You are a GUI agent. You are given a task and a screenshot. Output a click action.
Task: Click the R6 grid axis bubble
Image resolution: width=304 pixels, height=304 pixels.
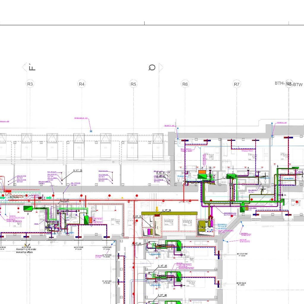coord(185,84)
